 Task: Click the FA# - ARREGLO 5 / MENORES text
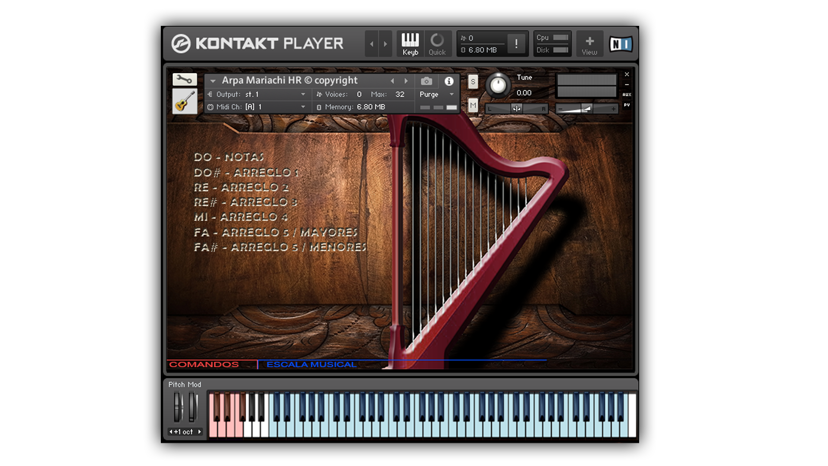(280, 247)
